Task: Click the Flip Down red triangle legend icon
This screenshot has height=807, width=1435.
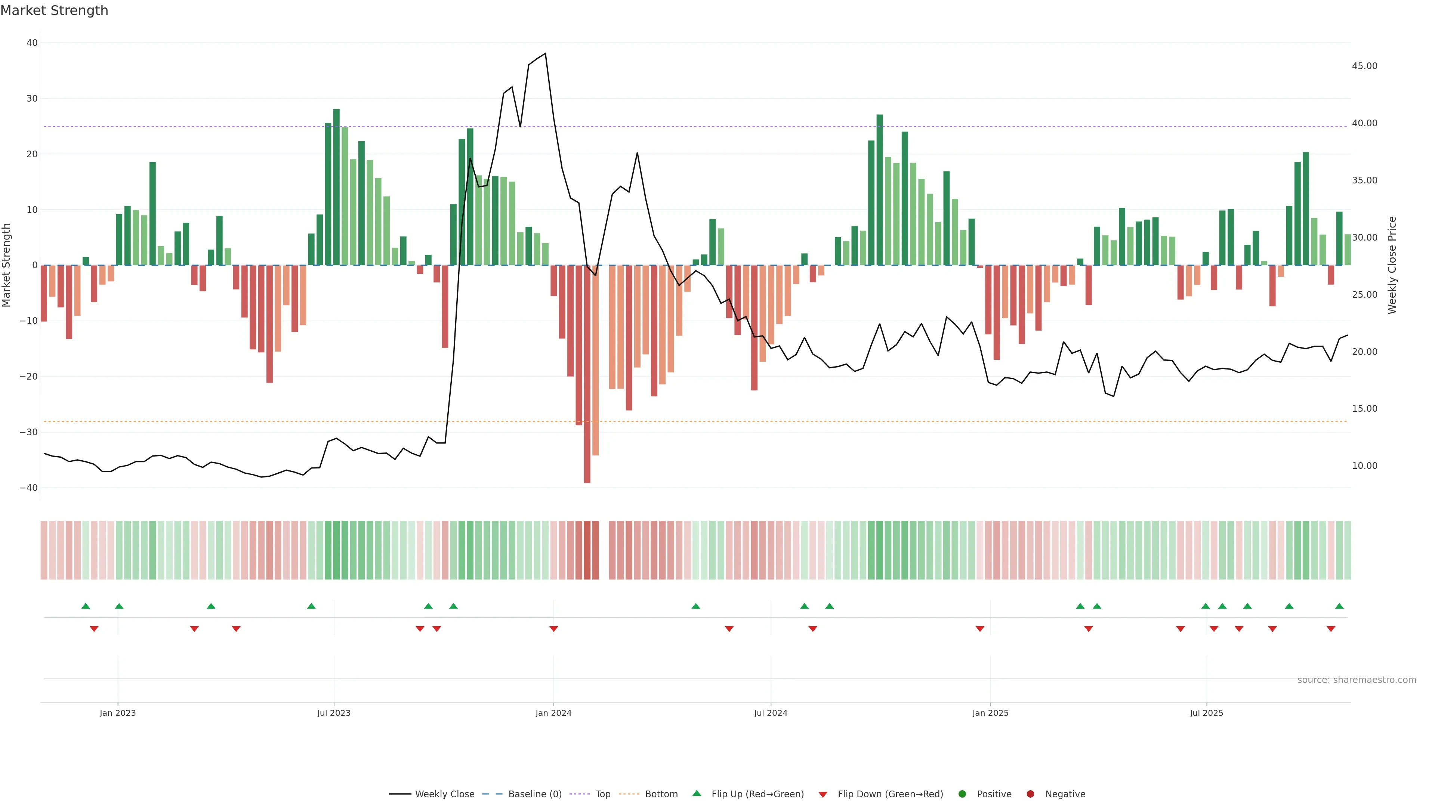Action: (823, 794)
